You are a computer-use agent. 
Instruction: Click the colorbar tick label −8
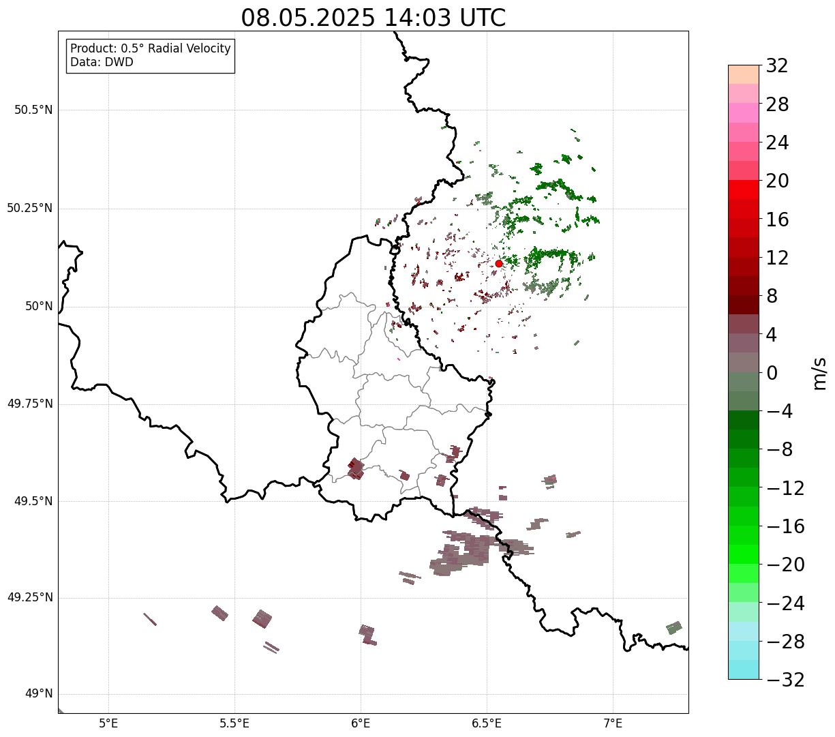(x=778, y=450)
